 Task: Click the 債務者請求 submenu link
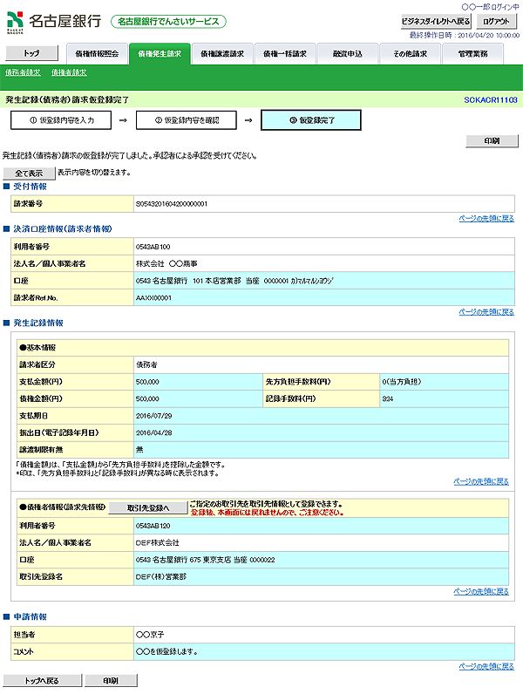tap(23, 72)
